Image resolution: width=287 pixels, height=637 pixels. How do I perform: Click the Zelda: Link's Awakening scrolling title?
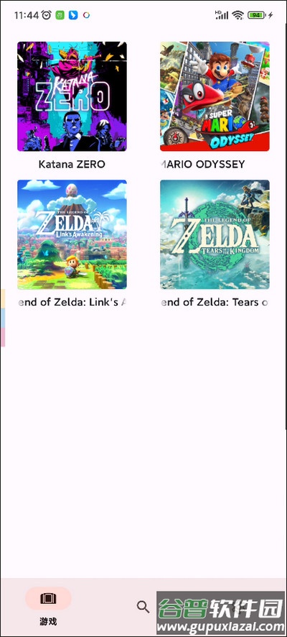pos(73,302)
